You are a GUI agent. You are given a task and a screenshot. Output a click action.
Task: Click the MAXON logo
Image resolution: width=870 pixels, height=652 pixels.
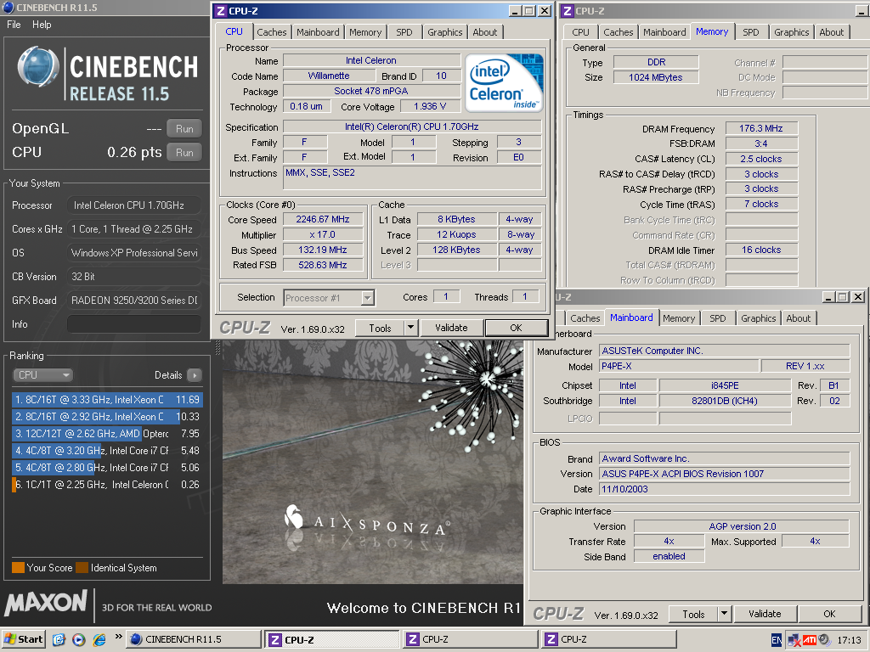point(47,604)
